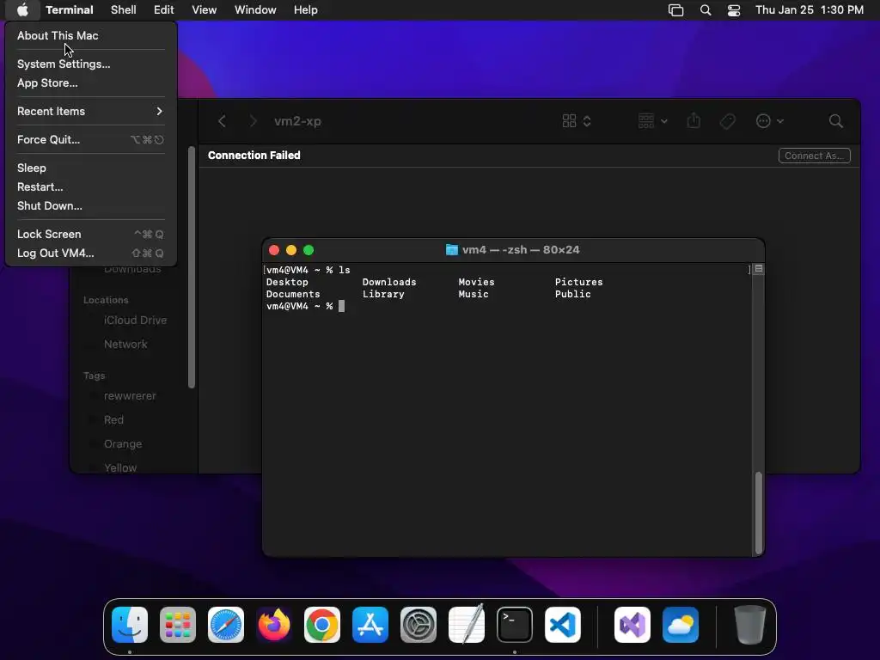Open Spotlight search in menu bar
Screen dimensions: 880x660
pos(706,10)
